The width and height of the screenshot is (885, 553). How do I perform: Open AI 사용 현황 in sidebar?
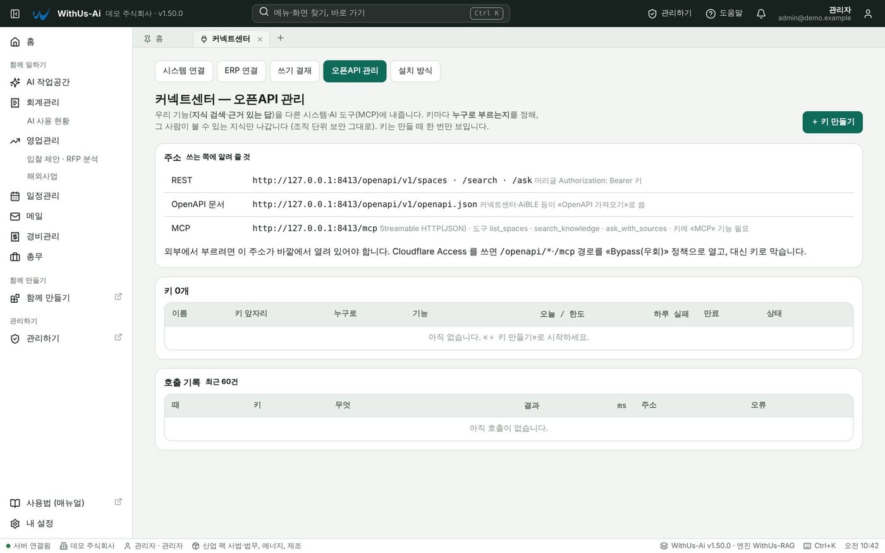tap(48, 121)
